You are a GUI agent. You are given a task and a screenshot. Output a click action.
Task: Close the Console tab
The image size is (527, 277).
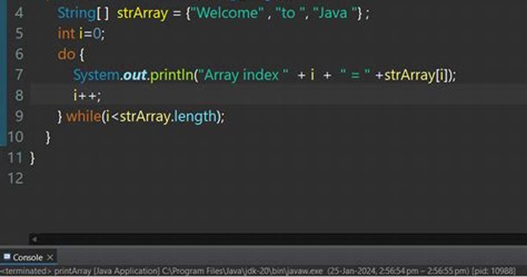point(50,258)
